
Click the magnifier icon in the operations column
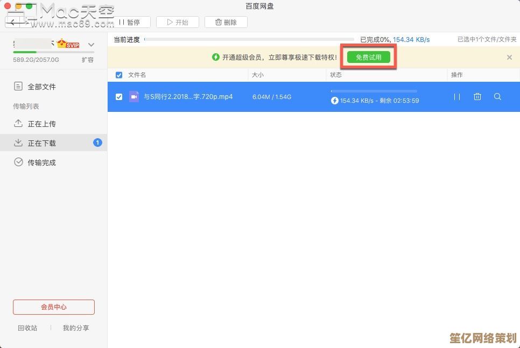point(497,97)
